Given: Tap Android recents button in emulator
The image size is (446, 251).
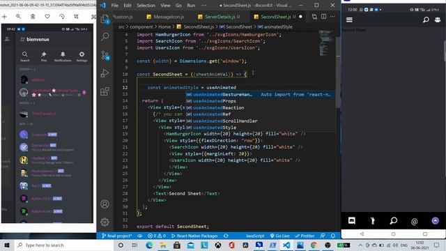Looking at the screenshot, I should (425, 234).
